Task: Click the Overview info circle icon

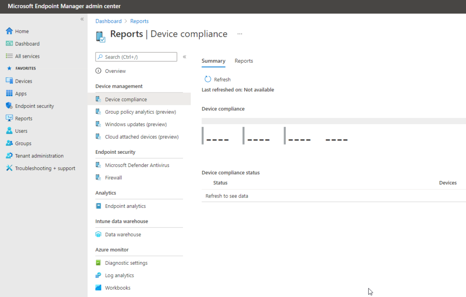Action: [x=98, y=70]
